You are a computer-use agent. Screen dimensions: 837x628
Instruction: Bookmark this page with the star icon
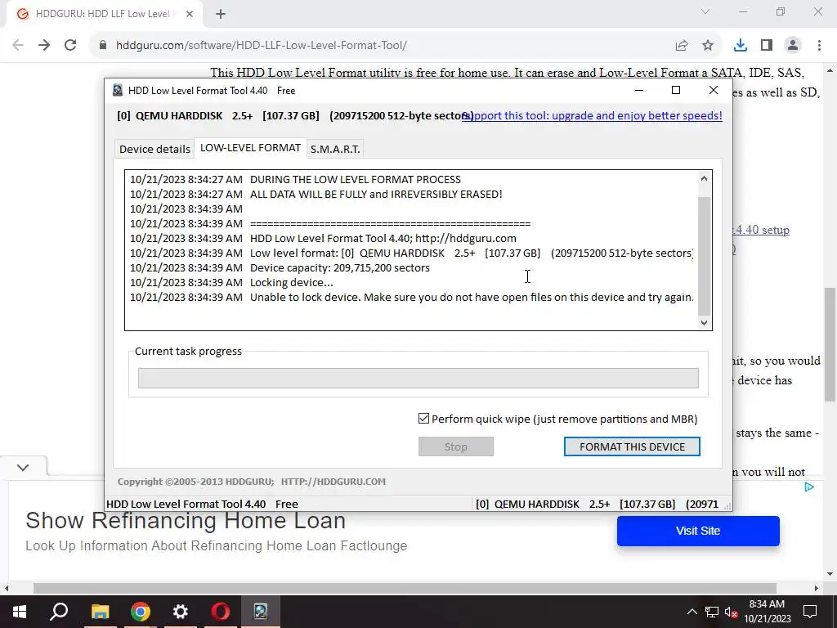coord(708,46)
